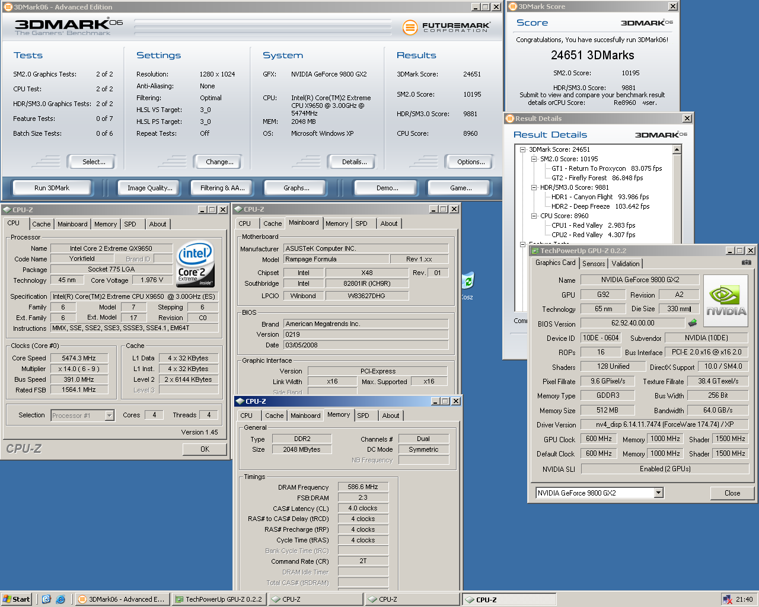Click the GPU-Z BIOS Version field
The width and height of the screenshot is (759, 607).
(x=633, y=323)
